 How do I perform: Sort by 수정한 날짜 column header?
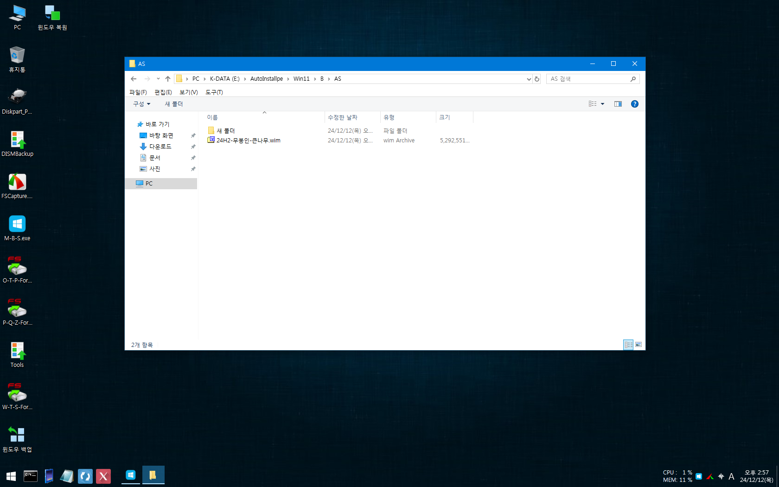pos(352,117)
